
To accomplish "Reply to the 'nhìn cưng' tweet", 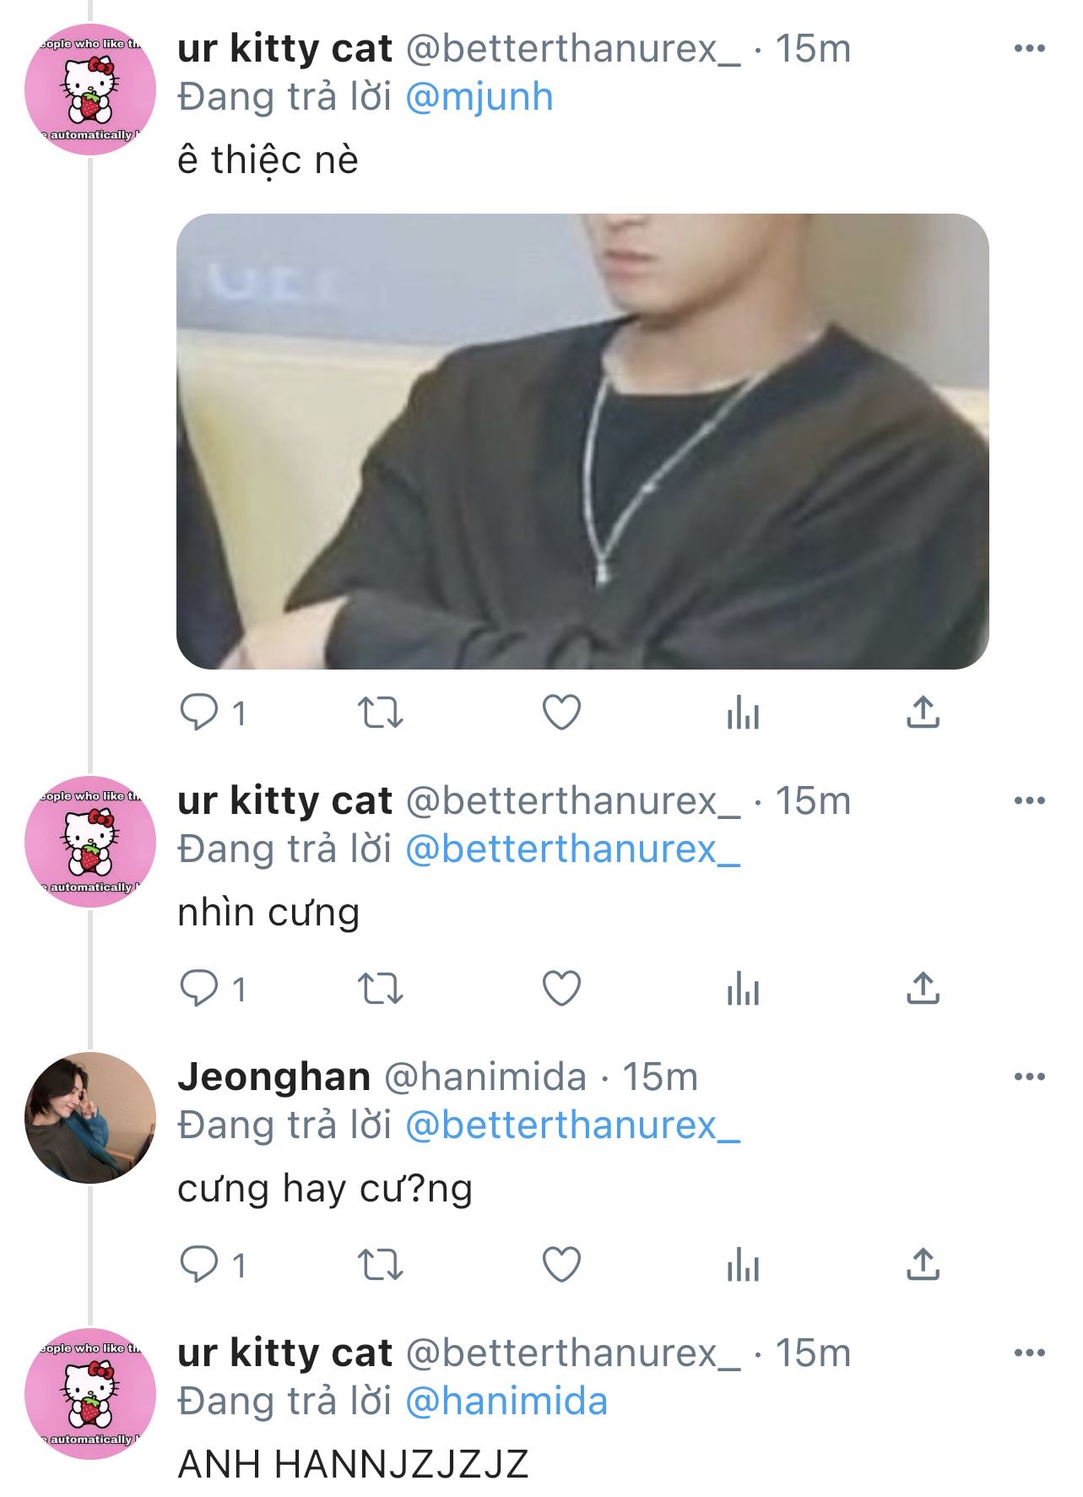I will point(199,989).
